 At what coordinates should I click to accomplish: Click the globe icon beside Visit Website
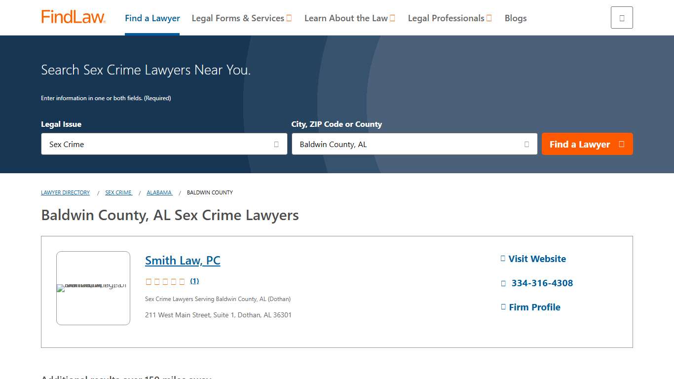[x=502, y=258]
